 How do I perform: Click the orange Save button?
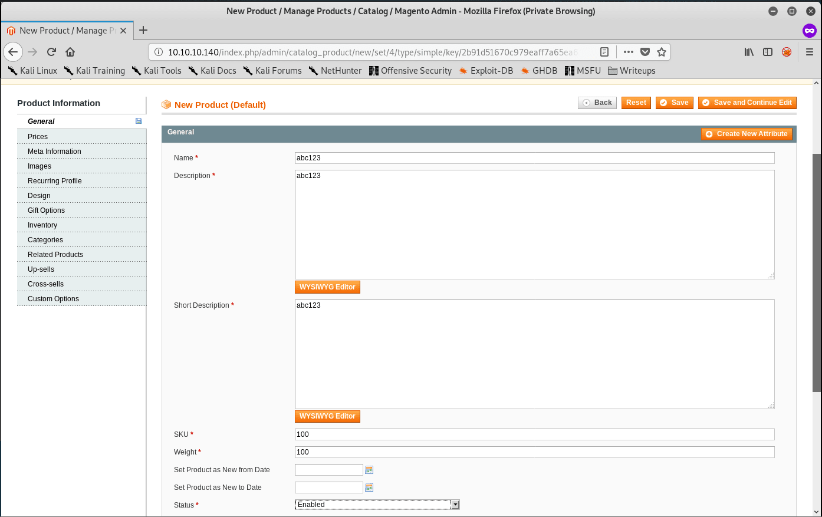[x=675, y=103]
